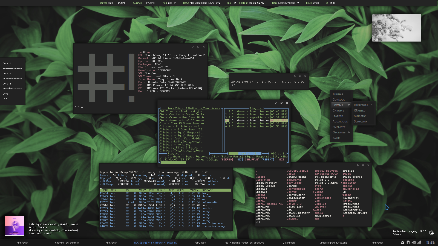Open Smplayer from the menu
The width and height of the screenshot is (438, 246).
(x=339, y=127)
